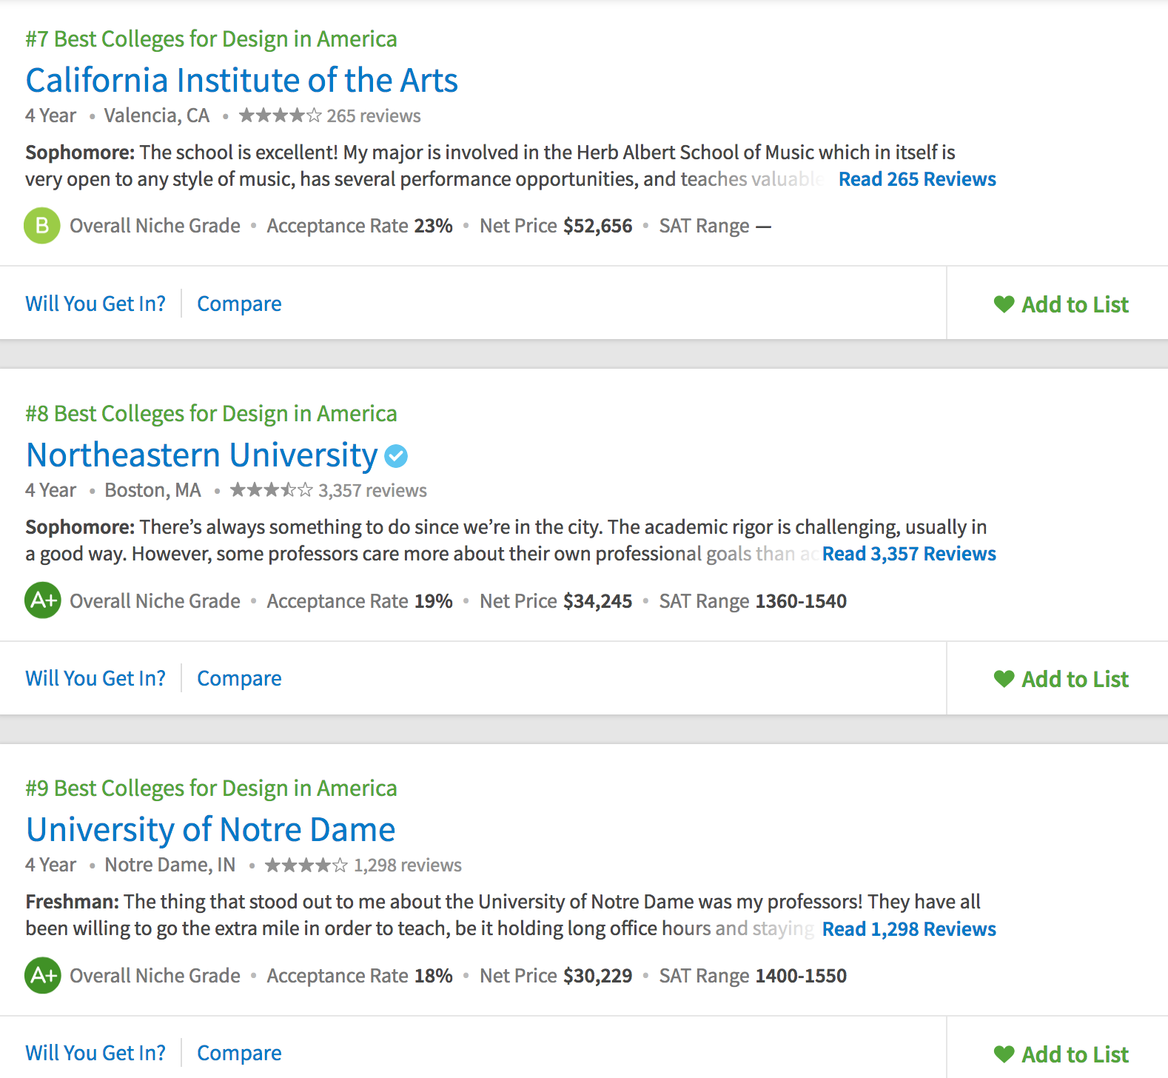Click Northeastern University's A+ grade badge
Viewport: 1168px width, 1078px height.
coord(43,600)
